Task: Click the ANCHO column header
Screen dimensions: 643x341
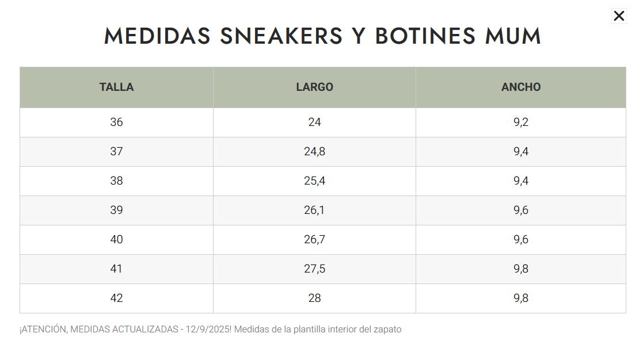Action: 521,87
